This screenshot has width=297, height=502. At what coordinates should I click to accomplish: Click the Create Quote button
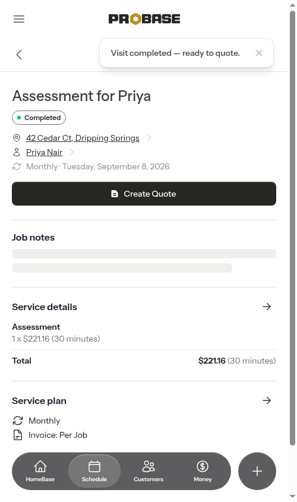144,194
